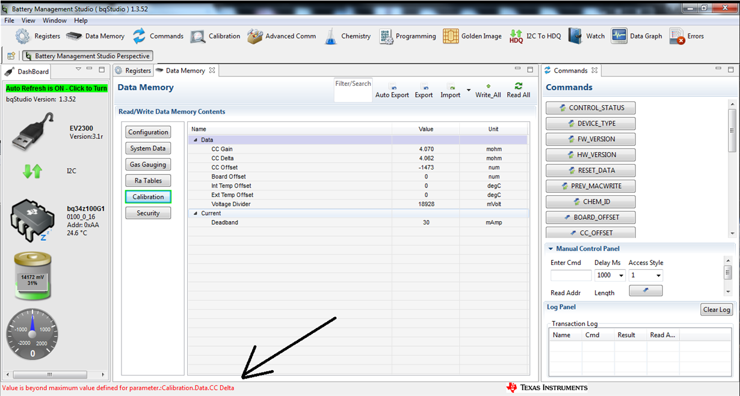Click the DashBoard horizontal scrollbar
The width and height of the screenshot is (740, 396).
(x=50, y=374)
